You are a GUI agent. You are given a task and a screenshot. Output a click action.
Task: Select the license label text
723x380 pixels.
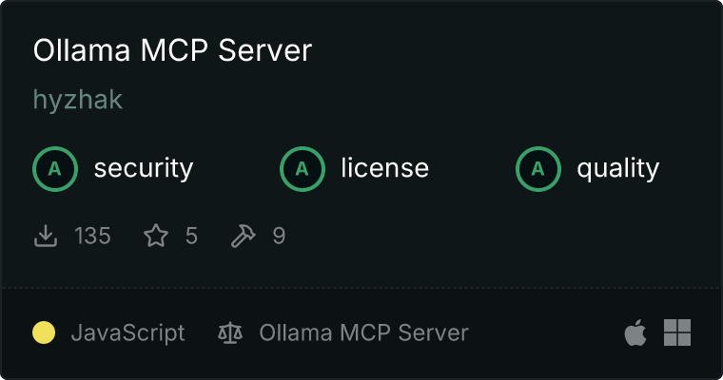pyautogui.click(x=385, y=168)
